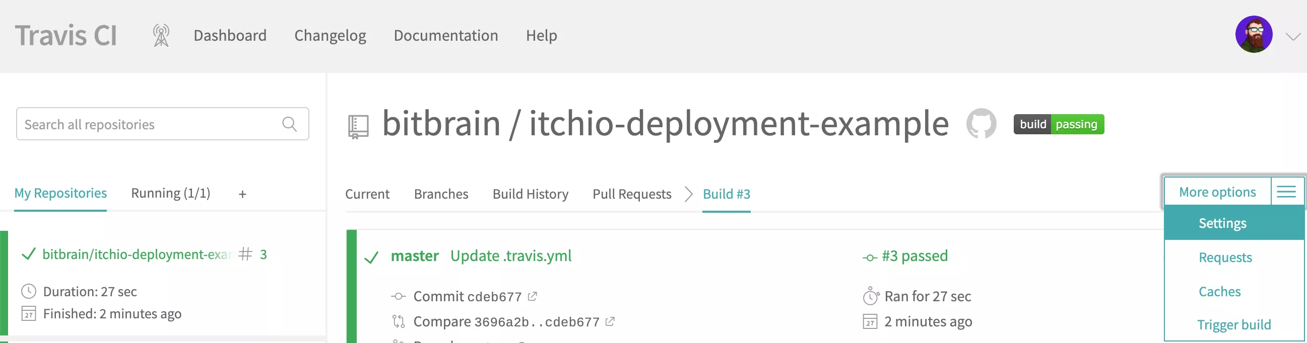Open Commit cdeb677 link

pos(467,296)
